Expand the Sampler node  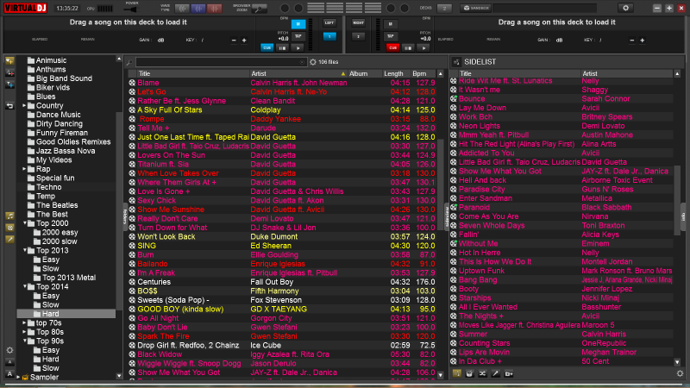(x=18, y=378)
